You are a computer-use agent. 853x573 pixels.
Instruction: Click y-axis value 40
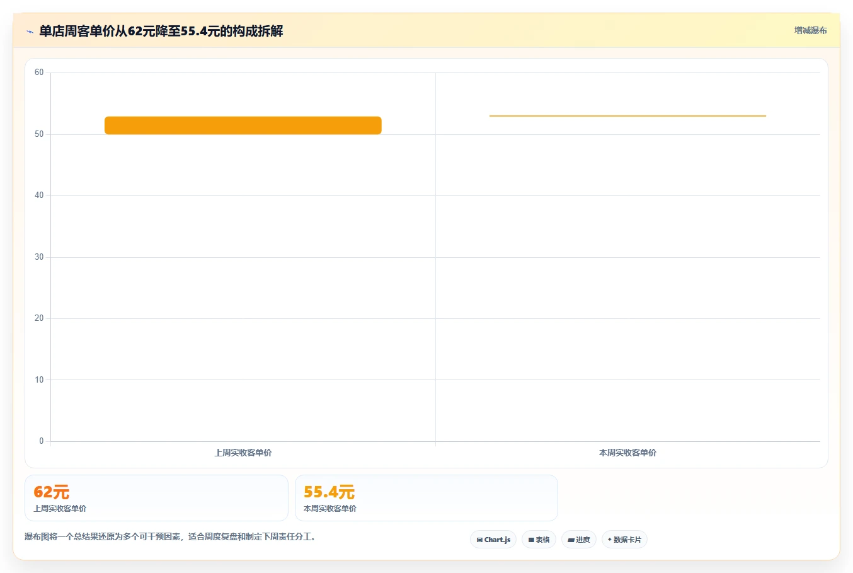[x=39, y=195]
